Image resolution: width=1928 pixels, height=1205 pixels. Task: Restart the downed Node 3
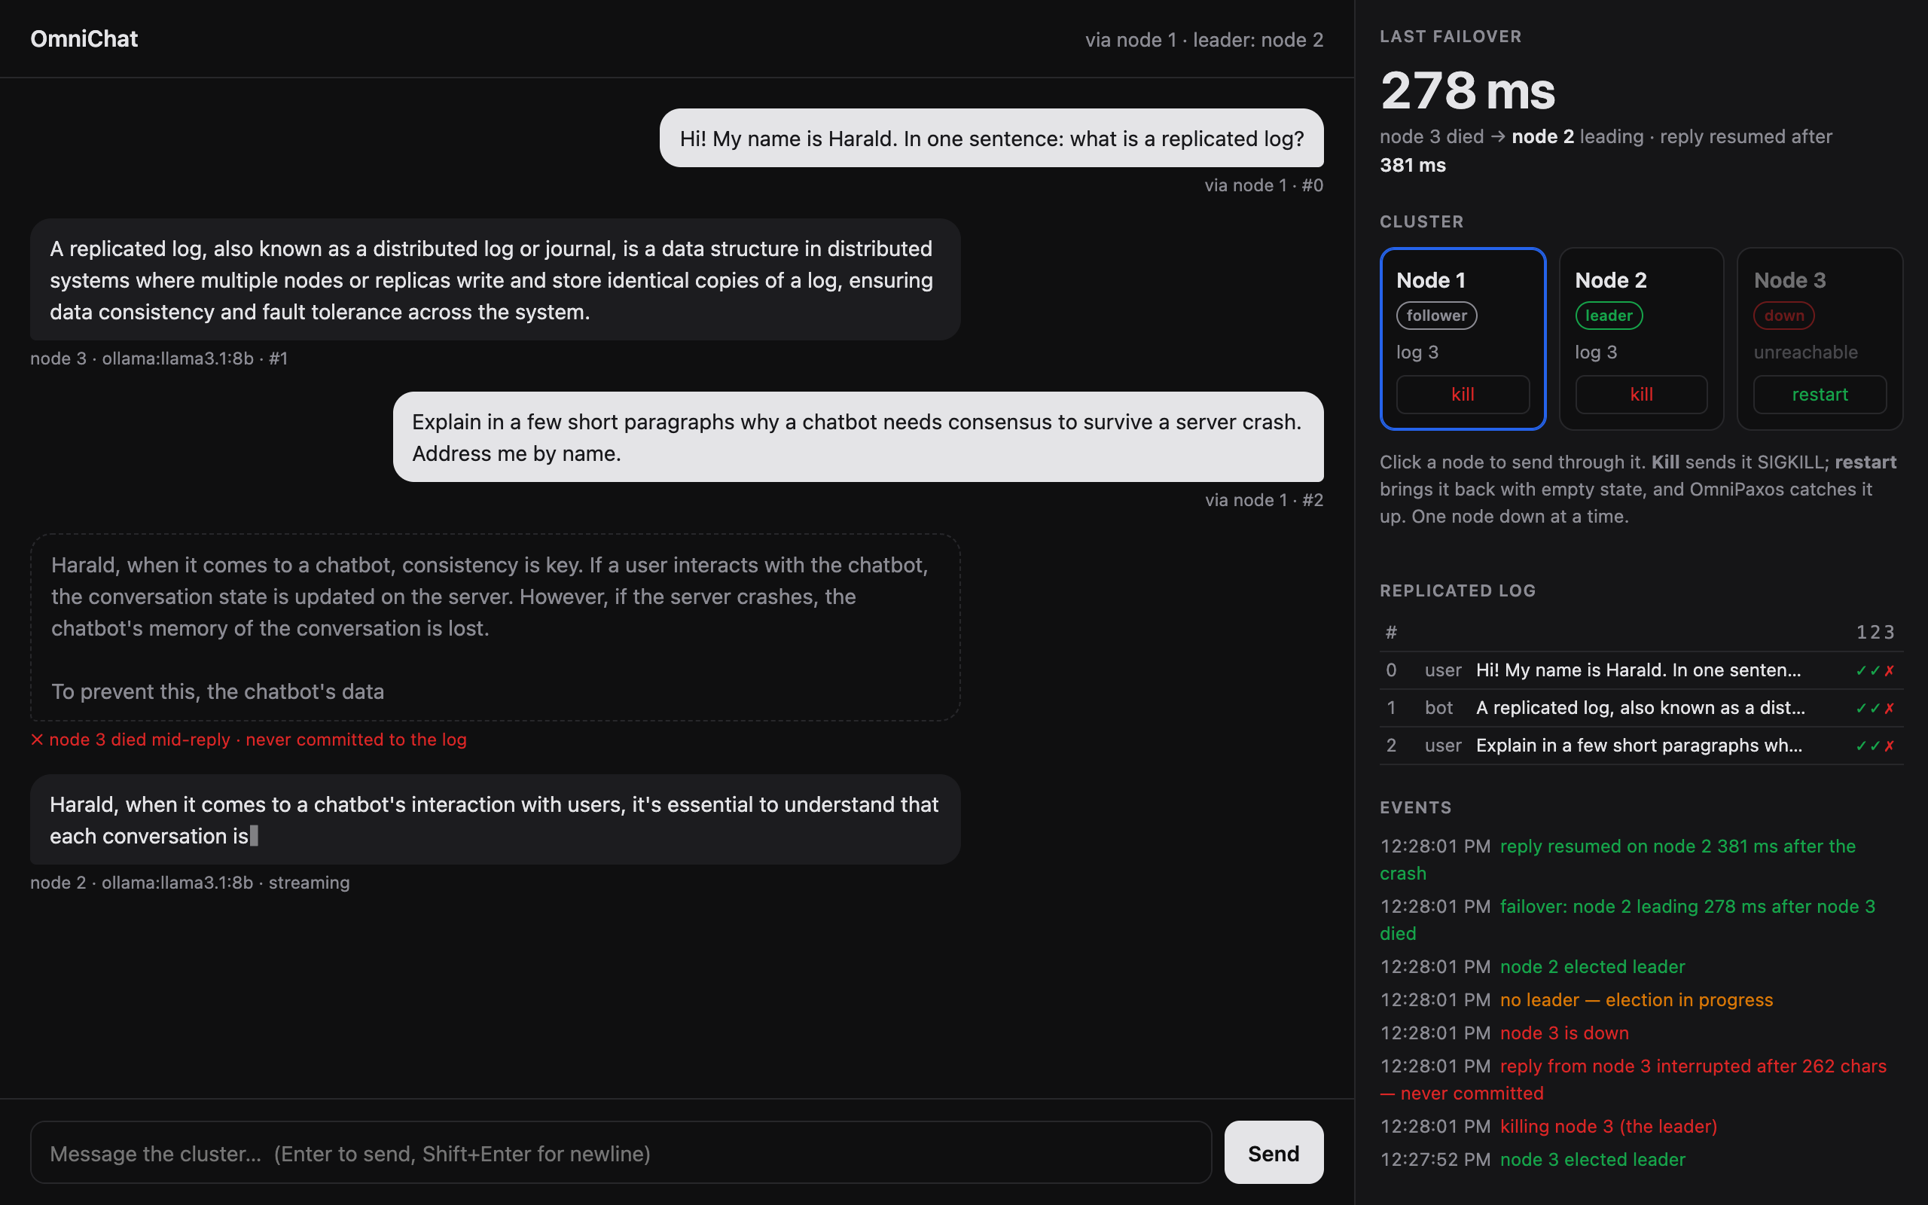tap(1820, 395)
